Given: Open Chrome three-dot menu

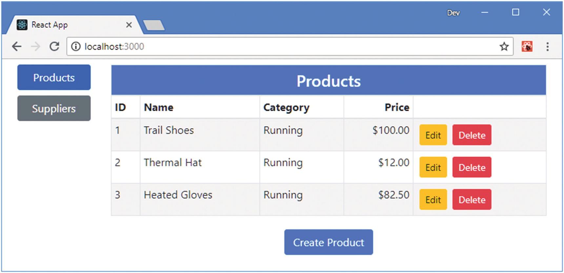Looking at the screenshot, I should [547, 47].
